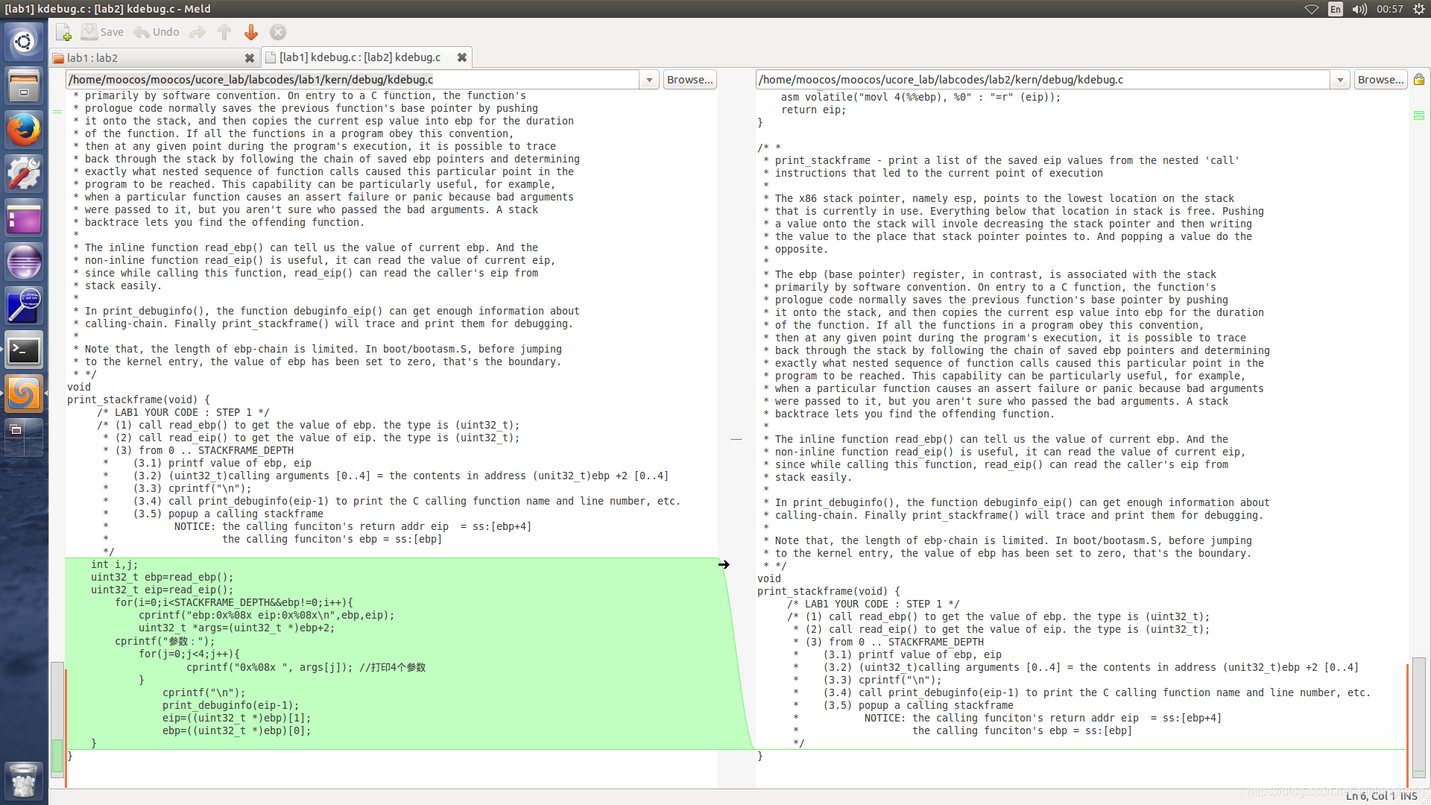Click 'LAB1 YOUR CODE : STEP 1' comment in right pane
Viewport: 1431px width, 805px height.
pyautogui.click(x=874, y=604)
